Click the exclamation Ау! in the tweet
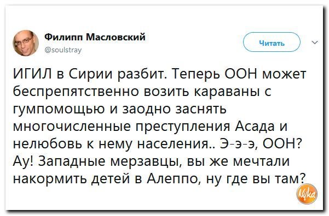Screen dimensions: 329x216 pos(23,162)
